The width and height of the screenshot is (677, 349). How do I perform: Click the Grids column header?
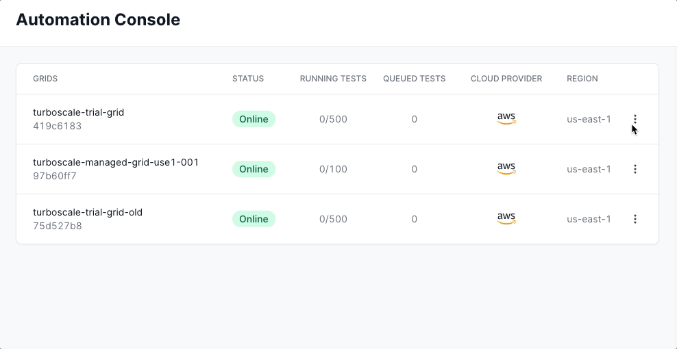coord(45,79)
